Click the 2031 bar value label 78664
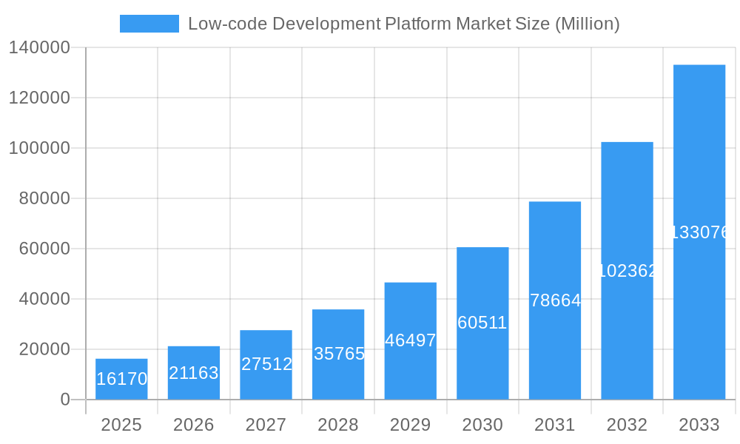The image size is (740, 444). (554, 300)
